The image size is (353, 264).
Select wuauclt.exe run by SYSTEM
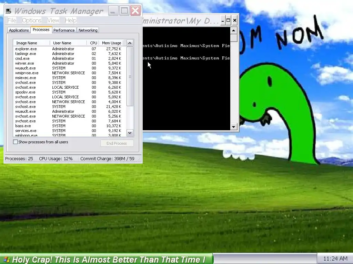[69, 68]
